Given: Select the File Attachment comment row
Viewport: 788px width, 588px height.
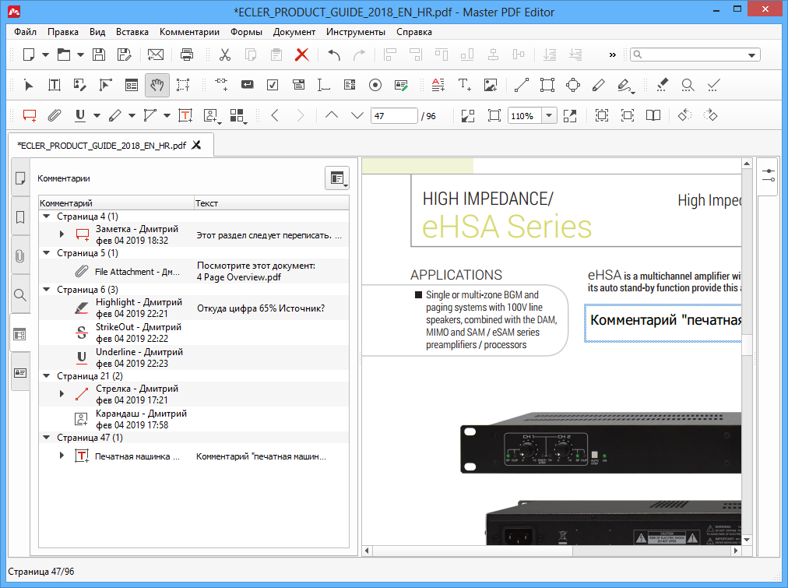Looking at the screenshot, I should tap(194, 271).
